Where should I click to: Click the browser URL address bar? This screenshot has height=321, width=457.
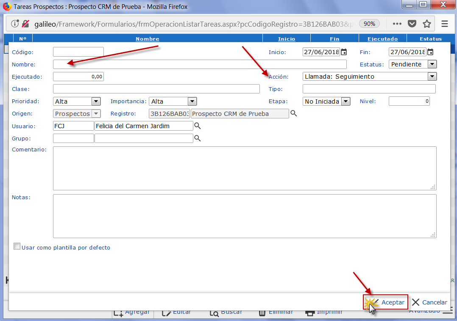[194, 24]
